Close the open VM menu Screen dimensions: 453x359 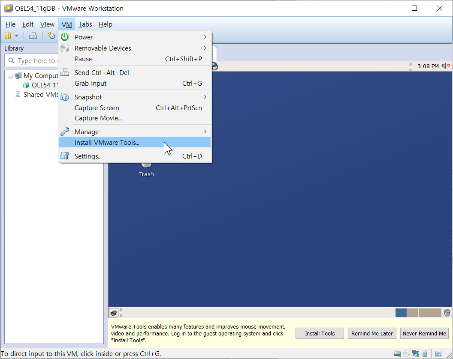[x=67, y=24]
